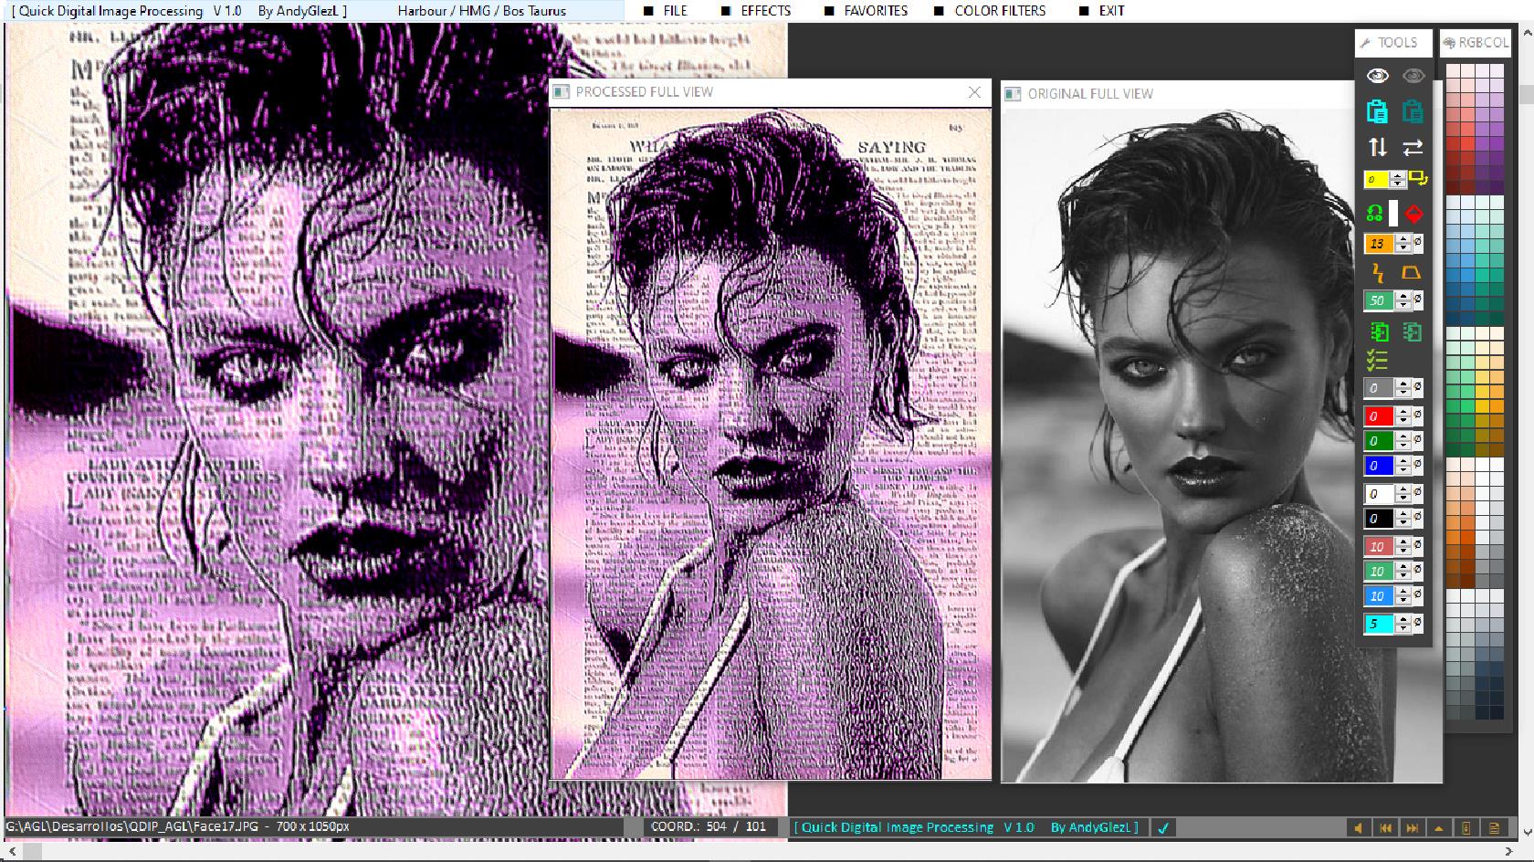The image size is (1534, 862).
Task: Click the vertical flip arrows icon
Action: (x=1377, y=146)
